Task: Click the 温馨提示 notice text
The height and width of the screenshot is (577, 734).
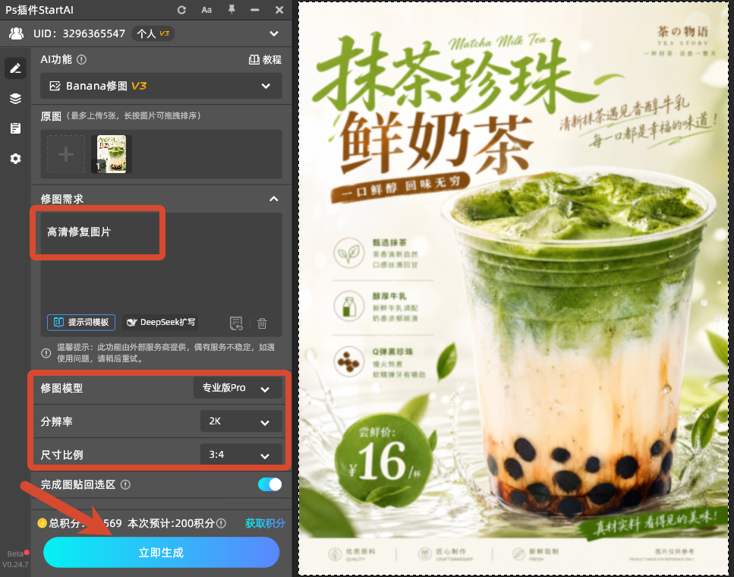Action: (x=165, y=353)
